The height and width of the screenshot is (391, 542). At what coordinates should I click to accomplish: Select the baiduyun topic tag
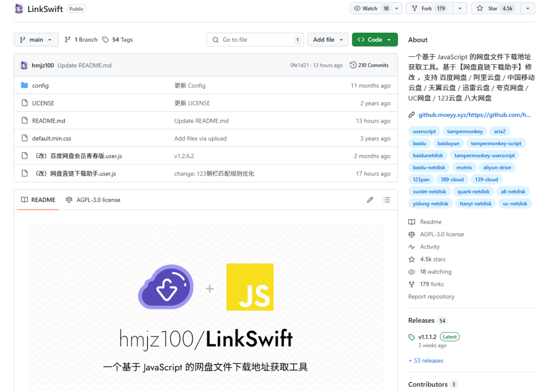coord(448,143)
